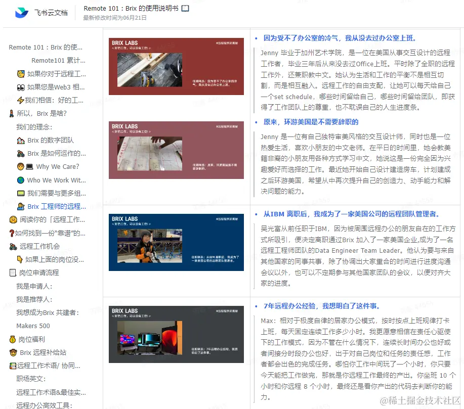Click the person icon before "所以，Brix 是啥?"
The width and height of the screenshot is (464, 409).
(12, 114)
